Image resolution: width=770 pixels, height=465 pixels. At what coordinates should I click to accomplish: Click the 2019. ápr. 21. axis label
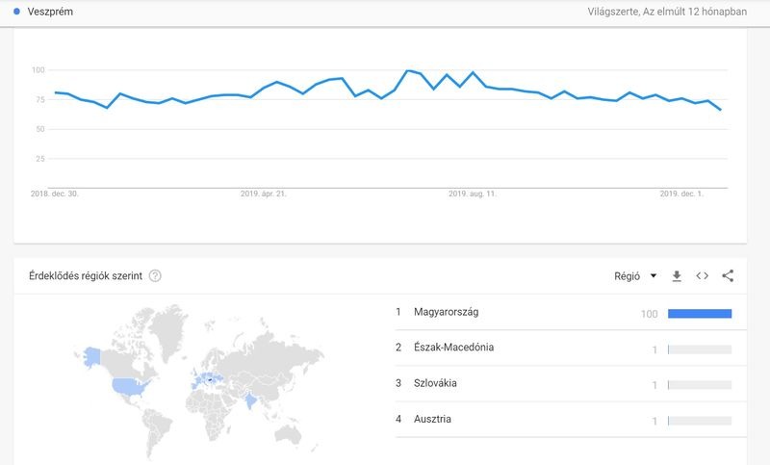[264, 194]
